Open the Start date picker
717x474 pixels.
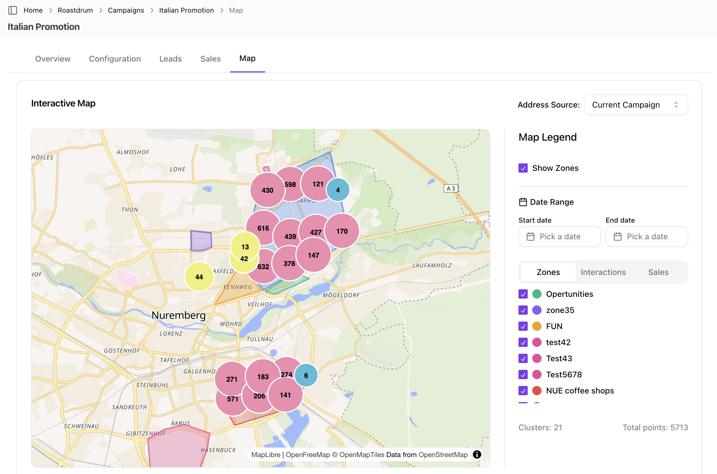pyautogui.click(x=559, y=236)
